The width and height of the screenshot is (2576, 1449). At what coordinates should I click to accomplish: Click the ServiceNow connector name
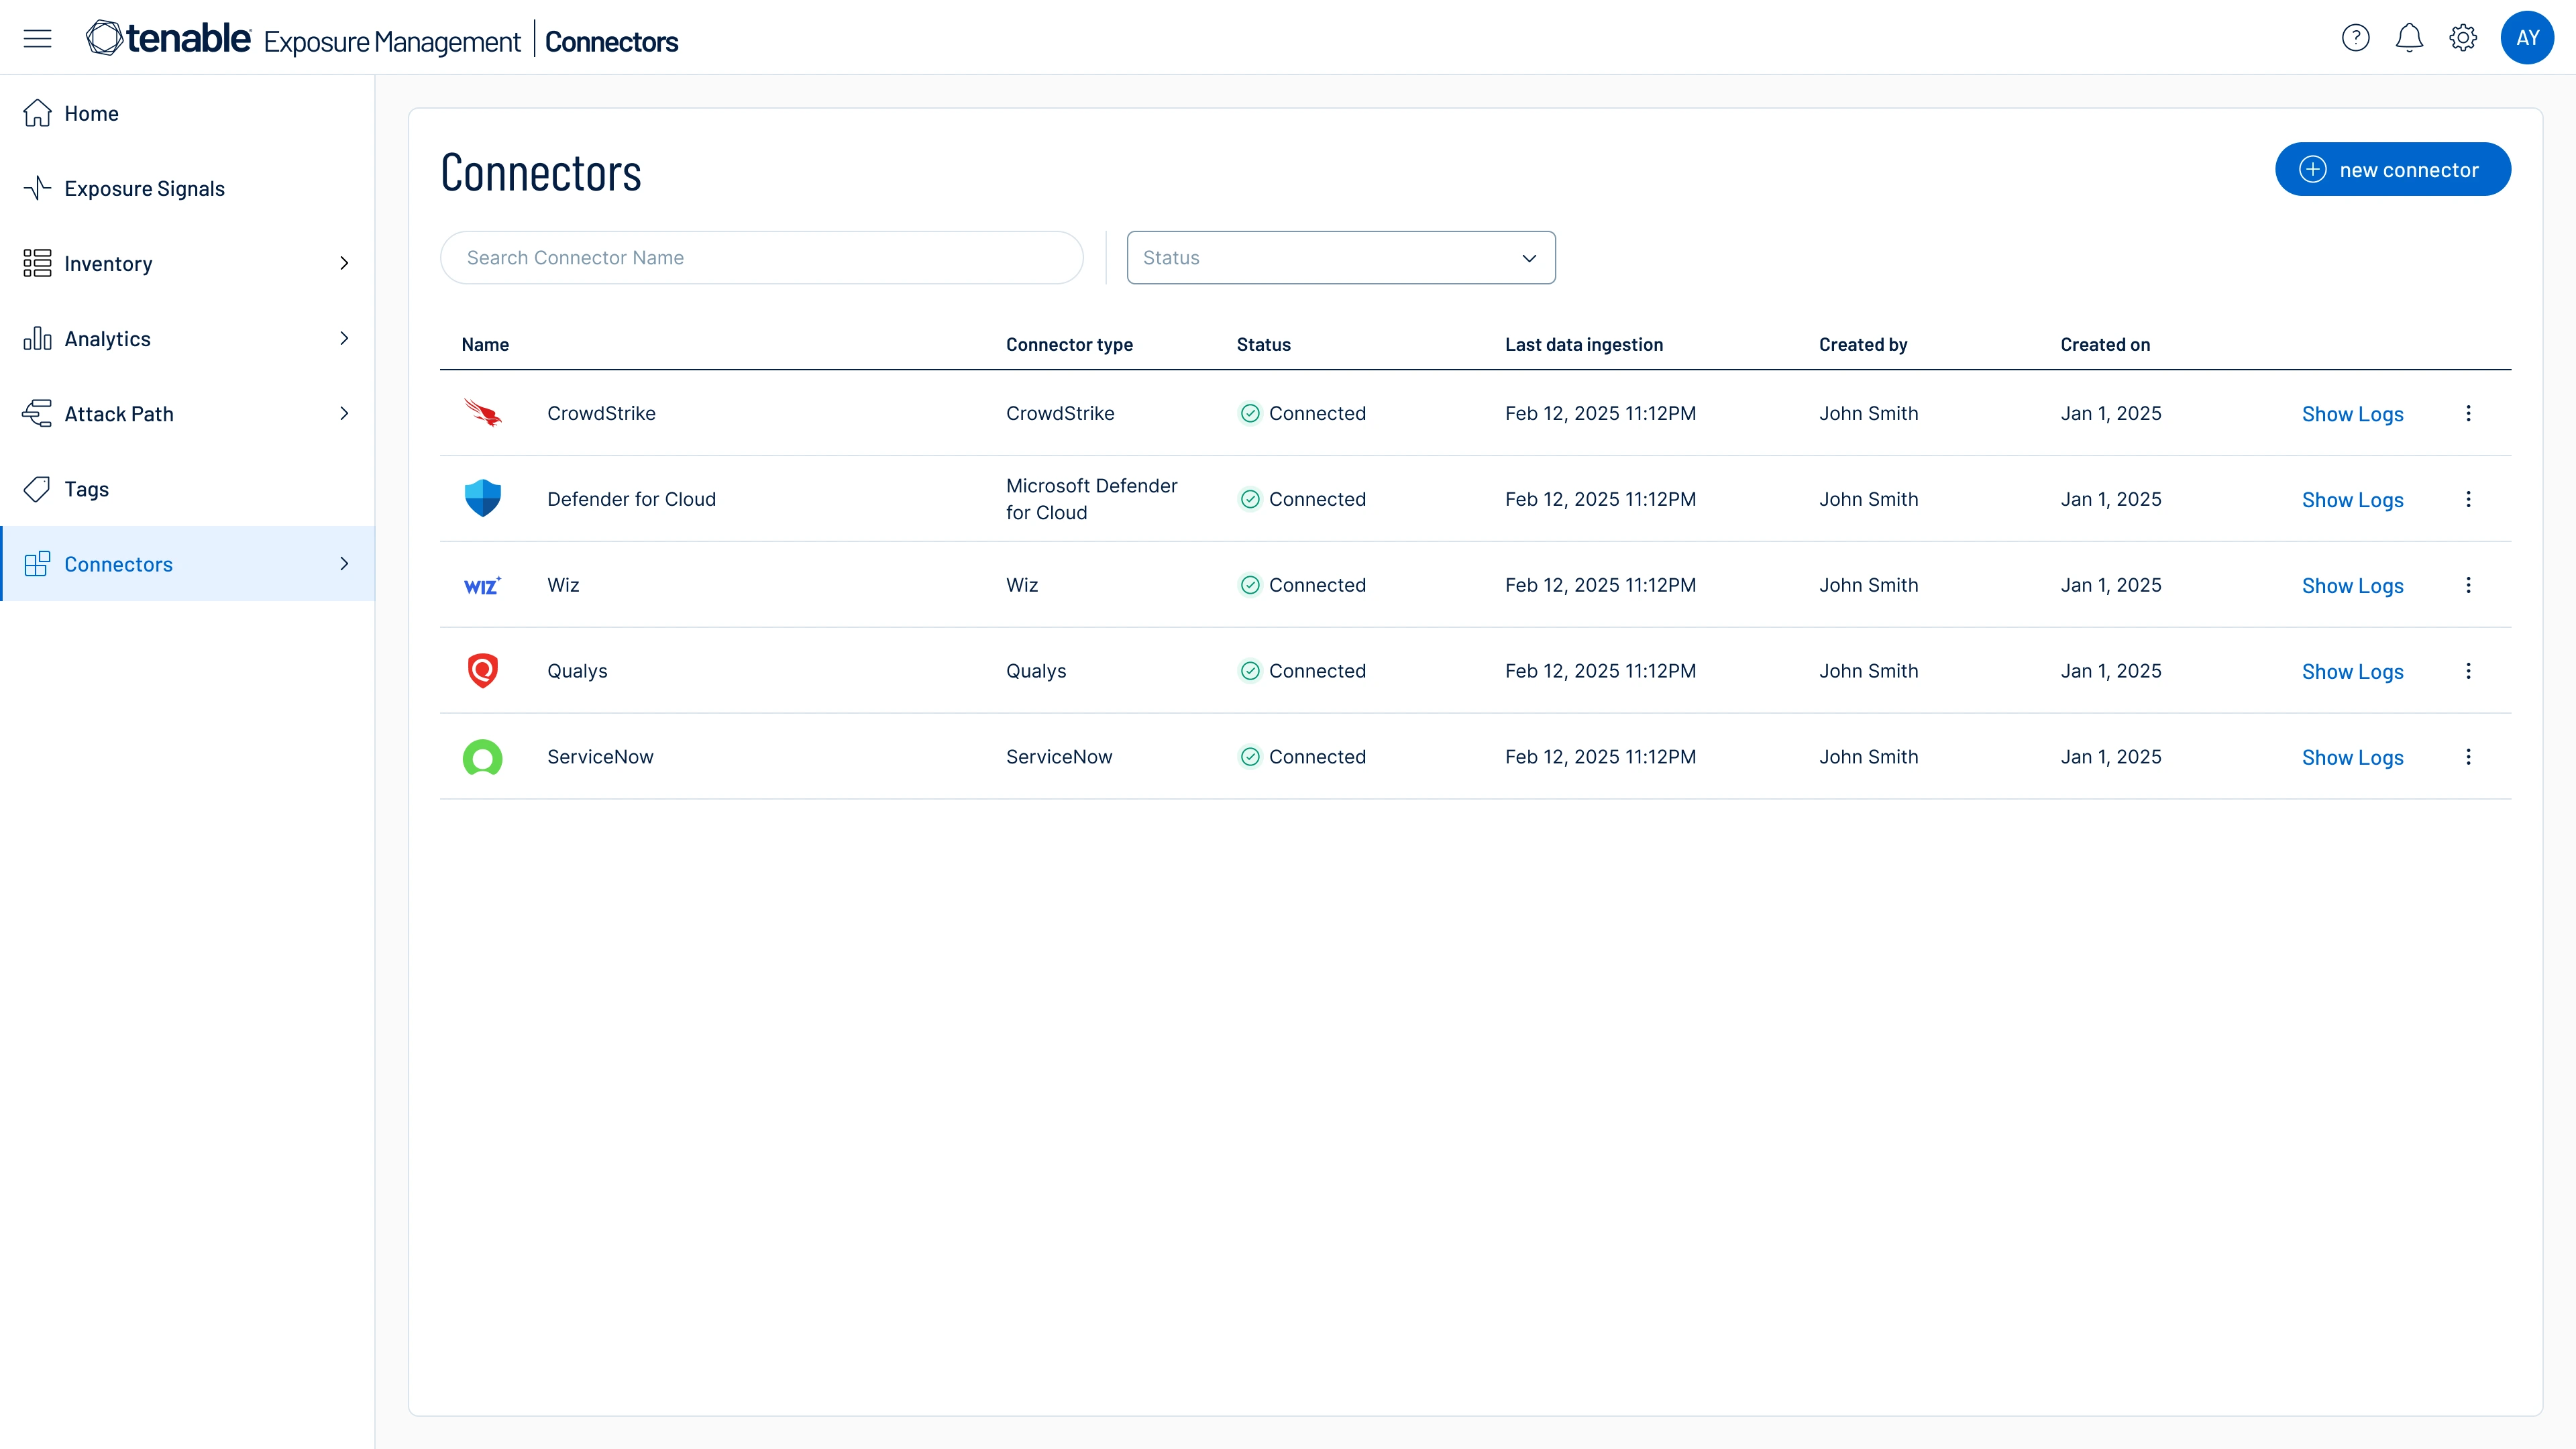click(x=600, y=757)
